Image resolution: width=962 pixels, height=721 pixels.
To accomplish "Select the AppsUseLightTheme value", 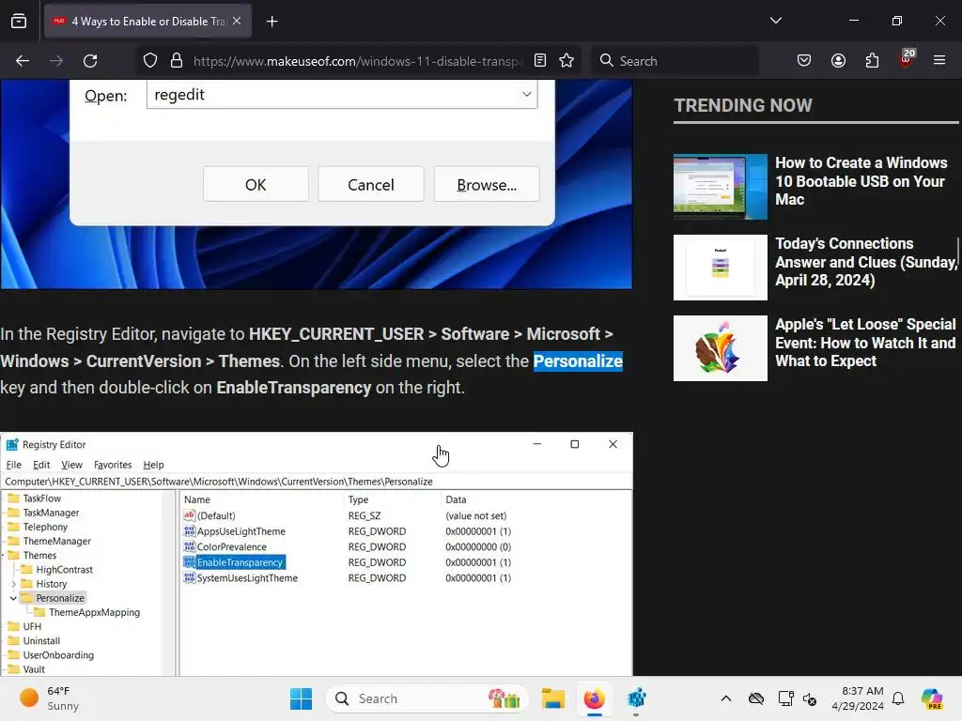I will (241, 531).
